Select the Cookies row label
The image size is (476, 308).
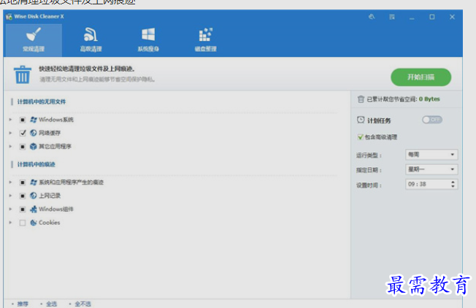pos(50,223)
